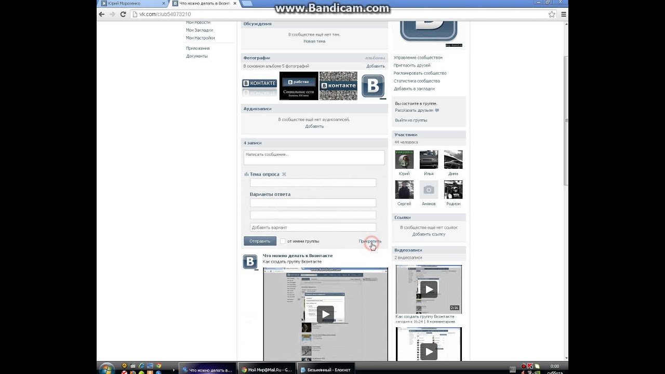This screenshot has width=665, height=374.
Task: Open member Дима's avatar
Action: pyautogui.click(x=453, y=159)
